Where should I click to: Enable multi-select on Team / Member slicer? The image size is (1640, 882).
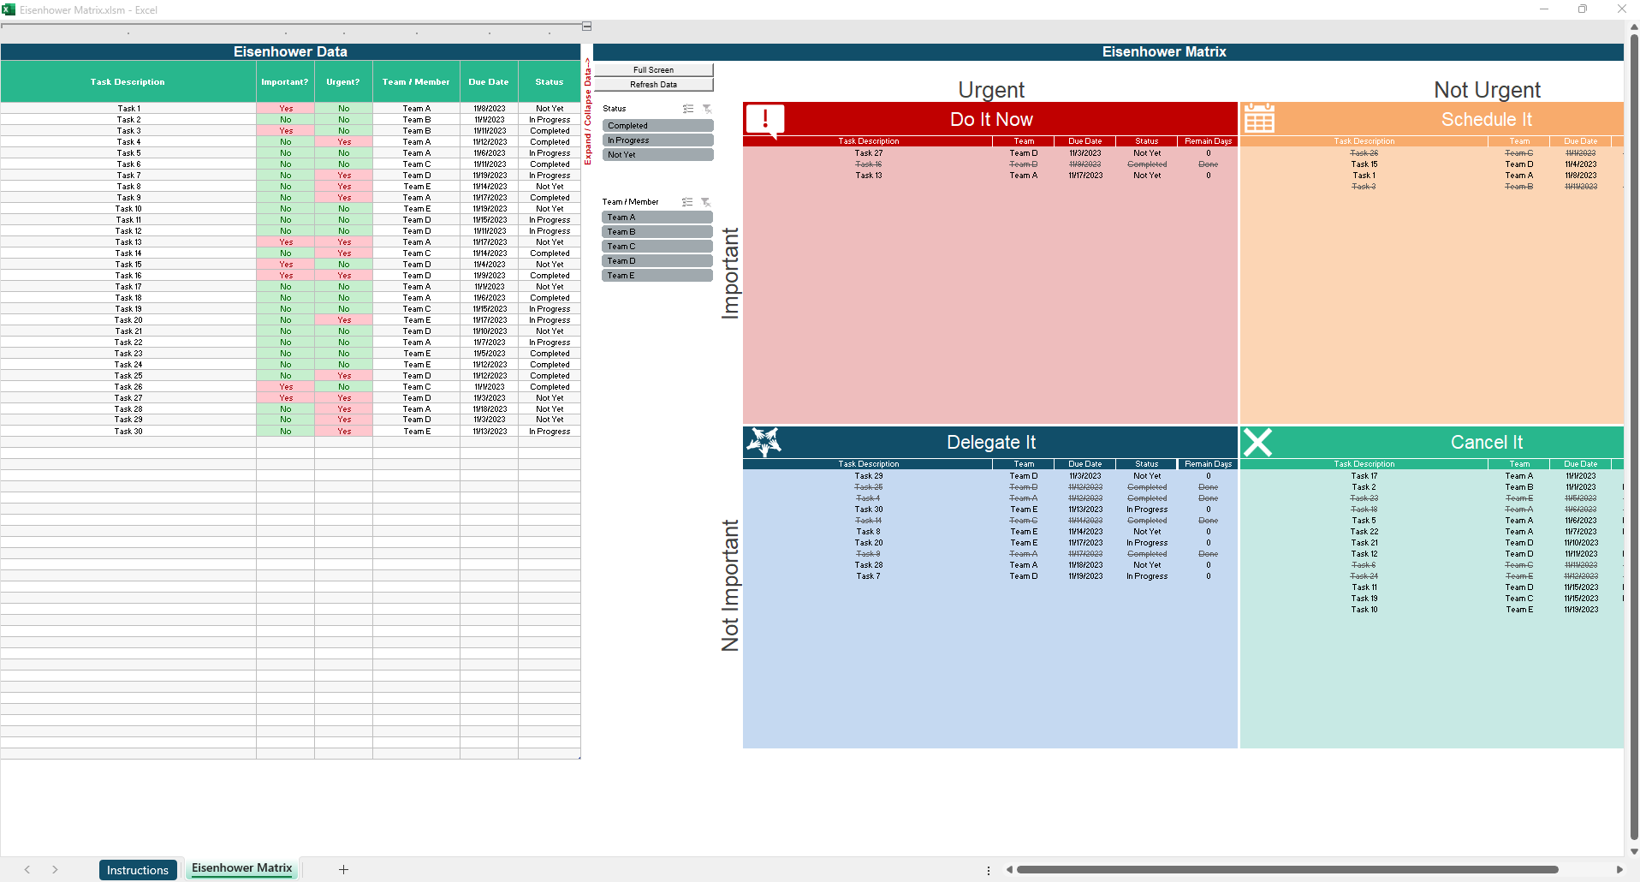[687, 202]
